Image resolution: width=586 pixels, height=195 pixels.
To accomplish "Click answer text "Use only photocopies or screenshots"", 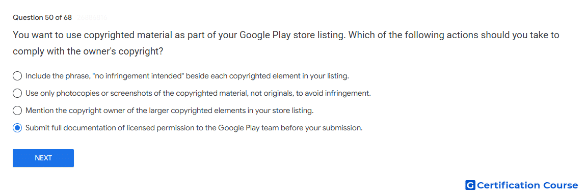I will tap(198, 93).
